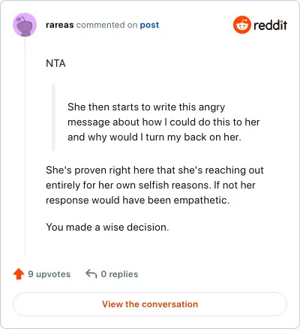Click sentence "She's proven right here"
Image resolution: width=300 pixels, height=329 pixels.
(x=154, y=170)
